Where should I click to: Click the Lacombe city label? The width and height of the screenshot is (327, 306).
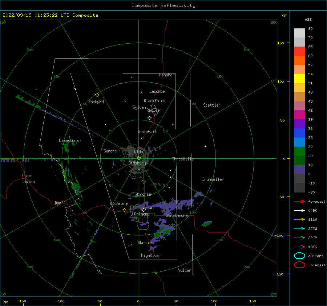pos(157,91)
